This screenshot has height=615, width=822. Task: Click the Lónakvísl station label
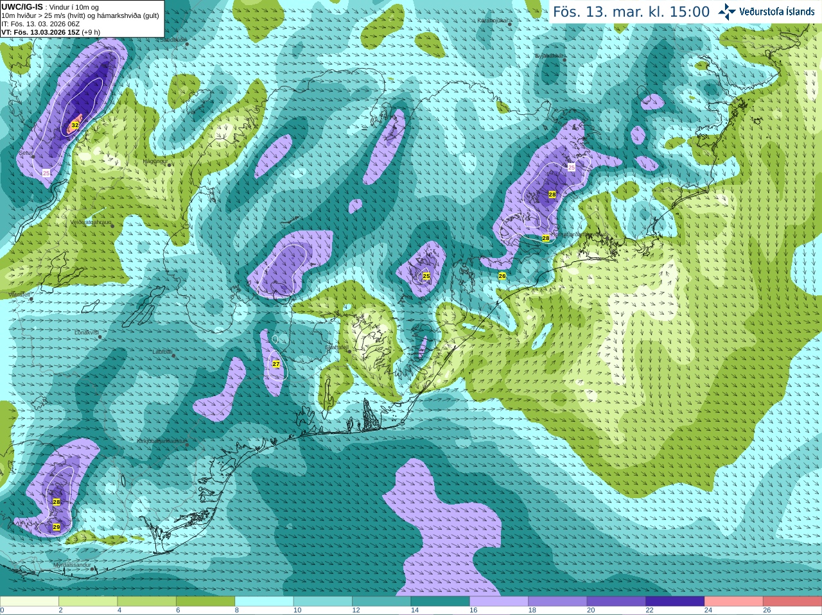(87, 333)
